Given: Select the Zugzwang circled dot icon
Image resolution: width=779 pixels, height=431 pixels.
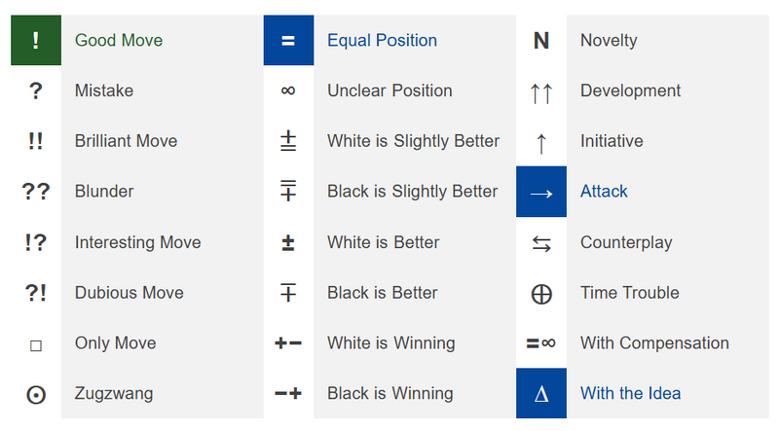Looking at the screenshot, I should point(36,394).
